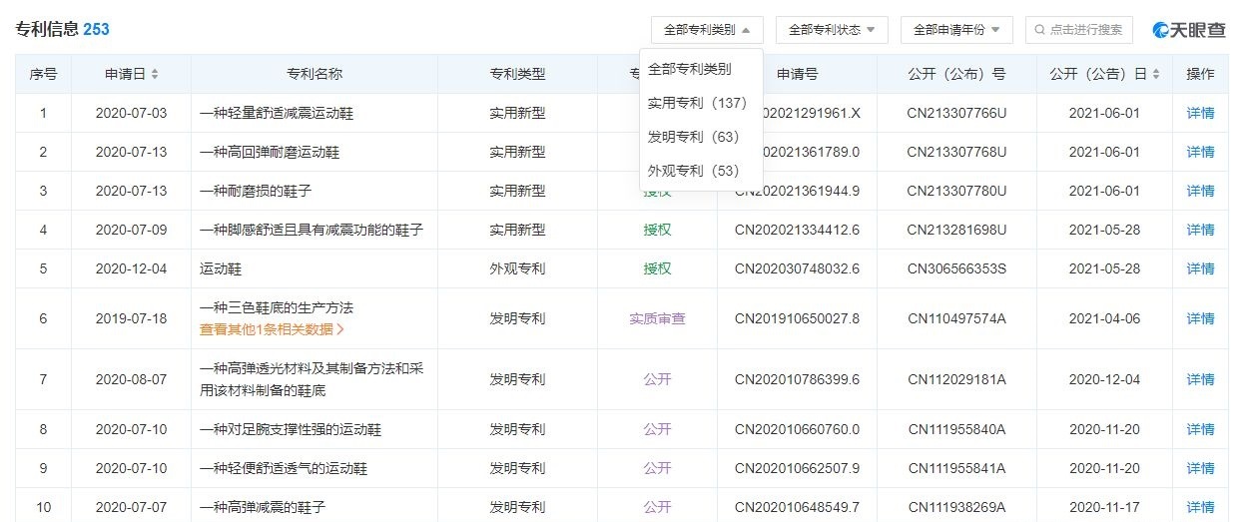Viewport: 1245px width, 522px height.
Task: Open the 全部专利状态 dropdown
Action: click(x=832, y=30)
